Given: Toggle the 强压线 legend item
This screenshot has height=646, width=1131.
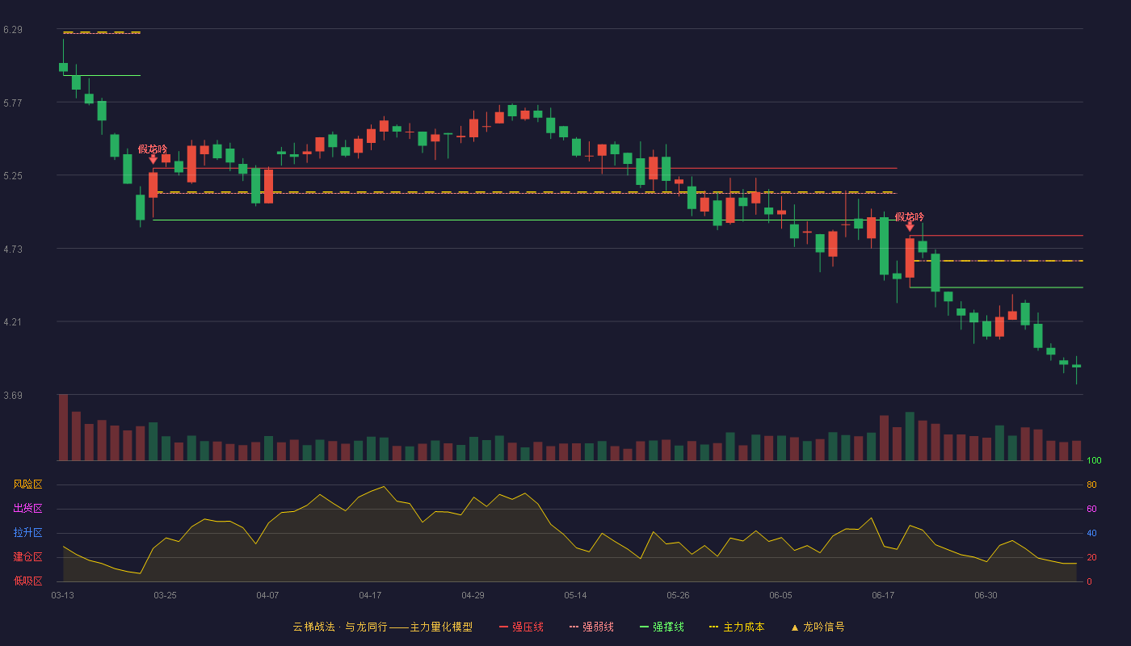Looking at the screenshot, I should 521,627.
